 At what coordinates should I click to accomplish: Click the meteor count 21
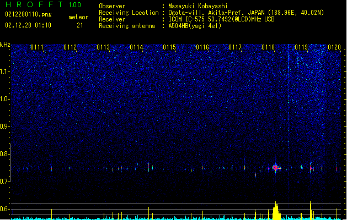click(x=79, y=25)
